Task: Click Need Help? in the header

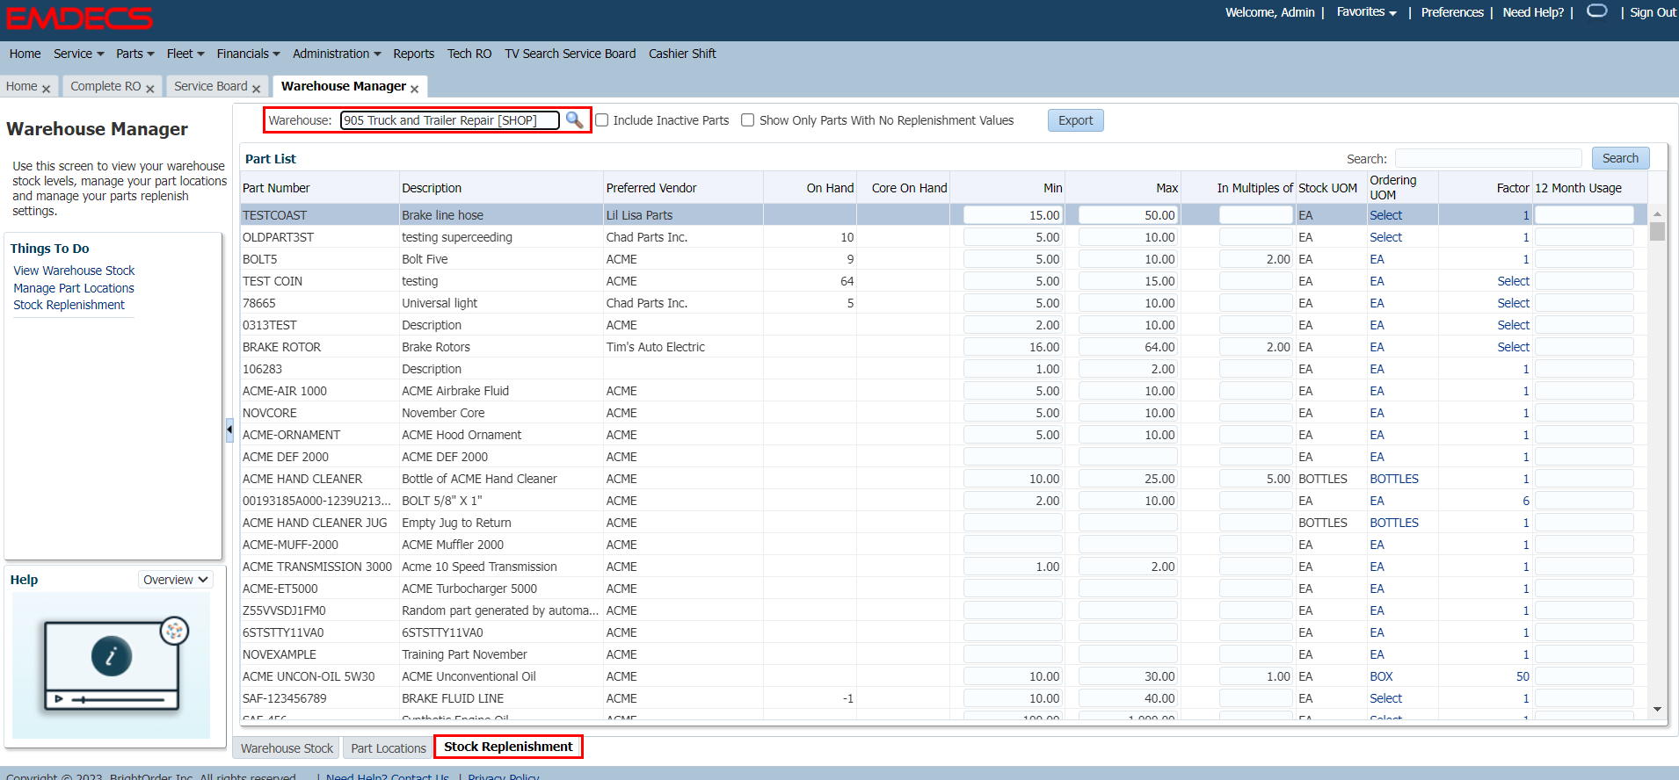Action: (1533, 12)
